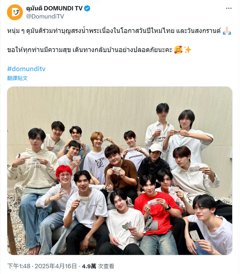Click the first Thai text line of post

pyautogui.click(x=114, y=31)
